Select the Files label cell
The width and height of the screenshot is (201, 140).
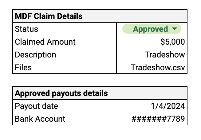click(65, 67)
